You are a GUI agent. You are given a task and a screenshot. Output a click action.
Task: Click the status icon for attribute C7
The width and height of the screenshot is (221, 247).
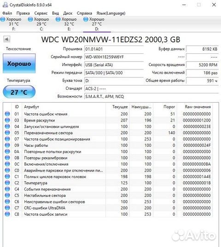(7, 208)
